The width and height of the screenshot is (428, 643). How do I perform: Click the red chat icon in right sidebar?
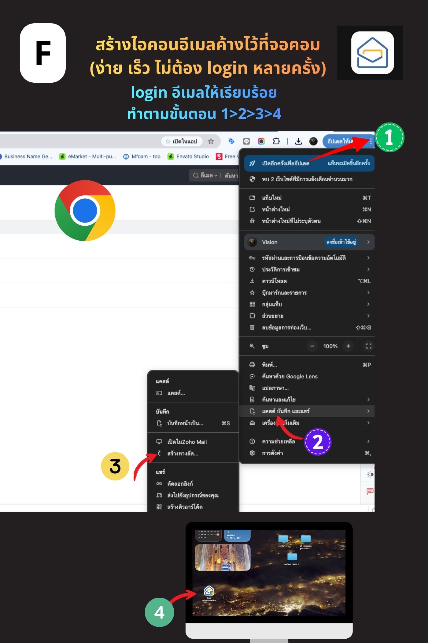coord(370,491)
